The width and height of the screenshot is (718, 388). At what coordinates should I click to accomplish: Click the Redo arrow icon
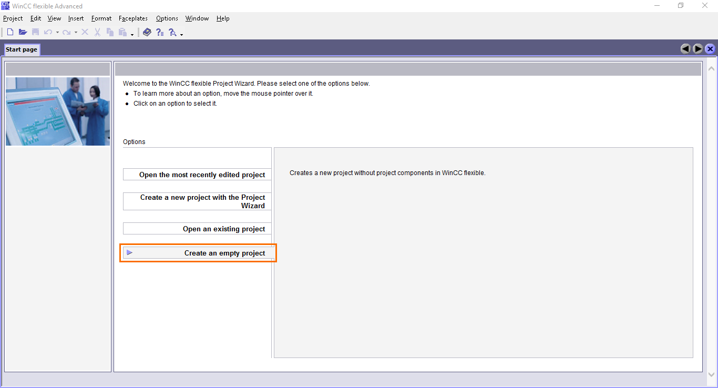coord(66,33)
